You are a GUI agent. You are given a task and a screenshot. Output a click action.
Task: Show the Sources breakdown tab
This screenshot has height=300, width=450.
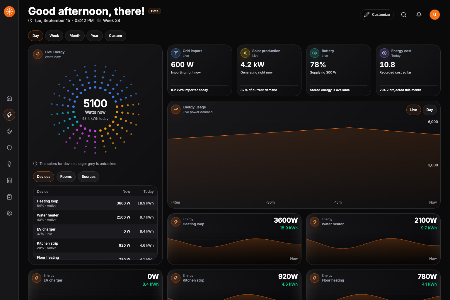(x=89, y=177)
